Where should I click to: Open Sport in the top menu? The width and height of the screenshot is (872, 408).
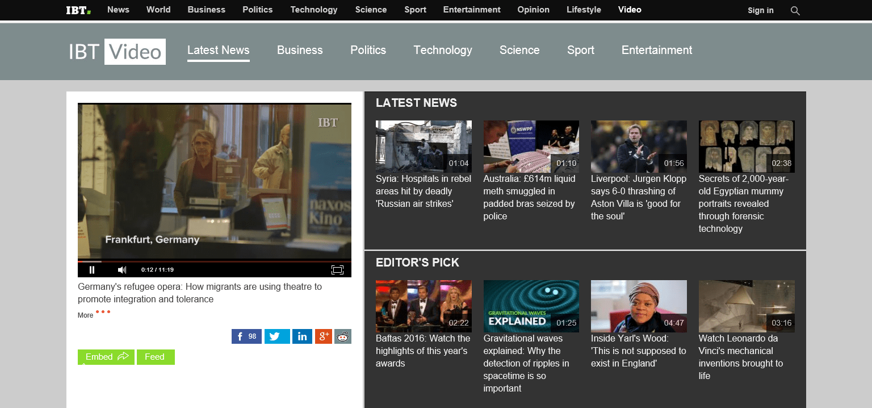[x=416, y=10]
